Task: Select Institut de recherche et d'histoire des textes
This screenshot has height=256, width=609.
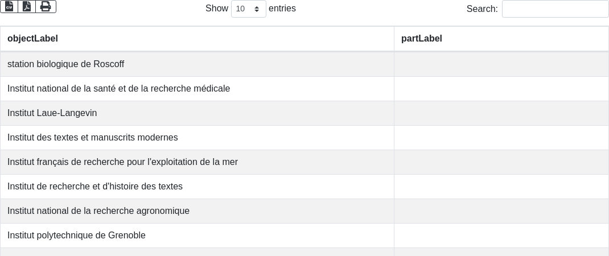Action: (x=304, y=187)
